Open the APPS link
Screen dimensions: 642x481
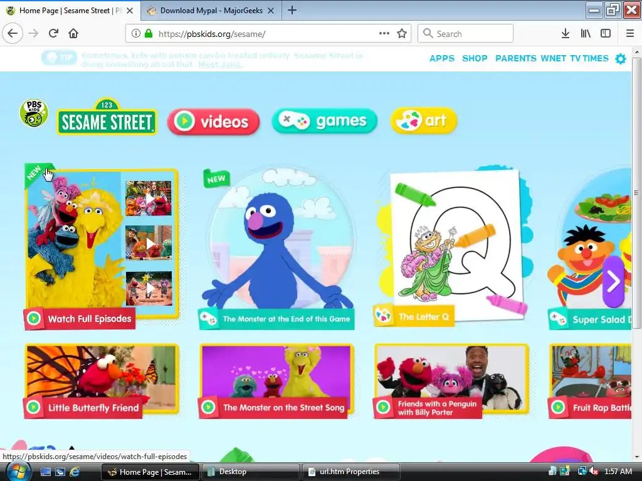(442, 58)
